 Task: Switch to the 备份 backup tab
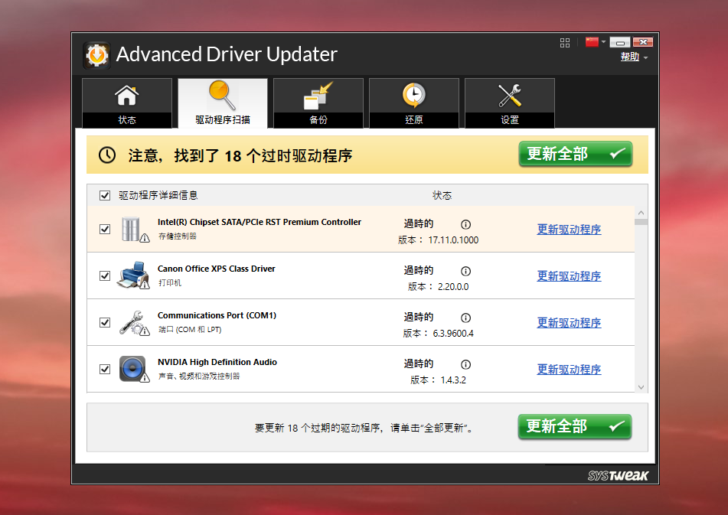[x=318, y=103]
